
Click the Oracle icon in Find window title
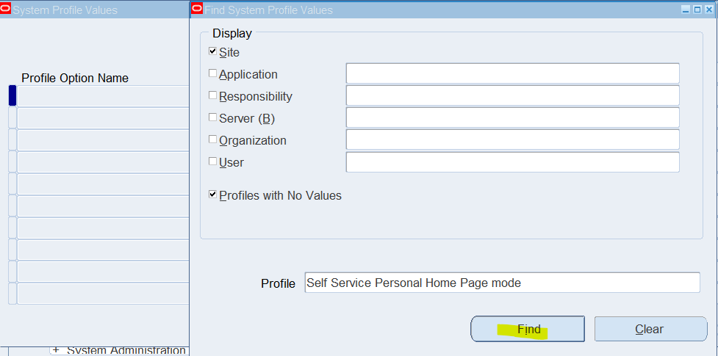198,9
